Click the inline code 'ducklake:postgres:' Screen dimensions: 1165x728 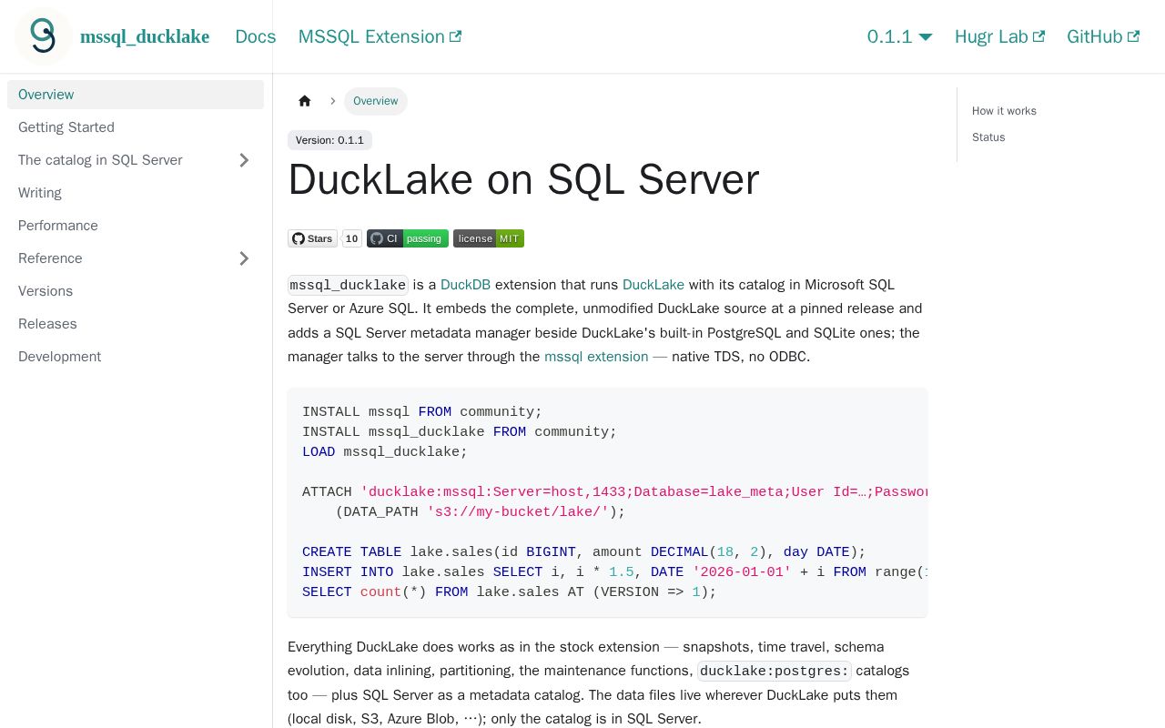click(775, 672)
